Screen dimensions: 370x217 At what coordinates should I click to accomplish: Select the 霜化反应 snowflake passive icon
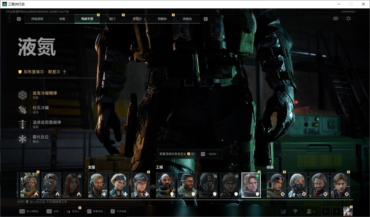(23, 139)
